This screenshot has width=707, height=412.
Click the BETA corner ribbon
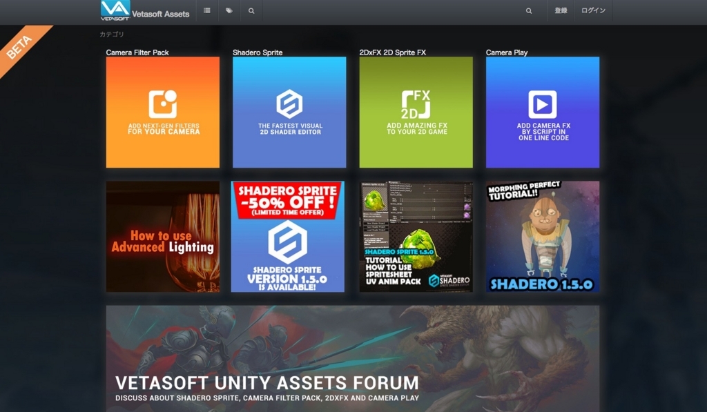tap(20, 46)
